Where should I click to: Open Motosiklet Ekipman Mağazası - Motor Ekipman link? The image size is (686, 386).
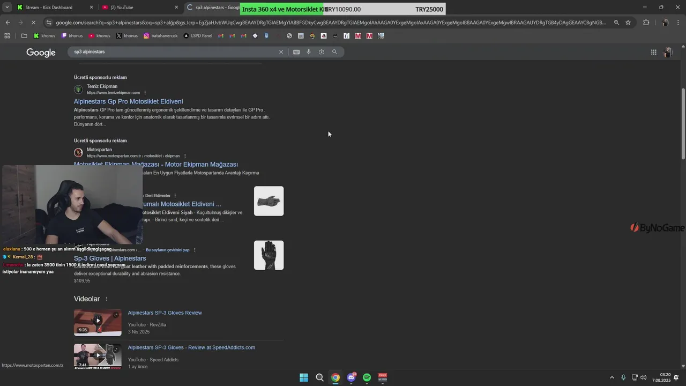click(x=156, y=165)
